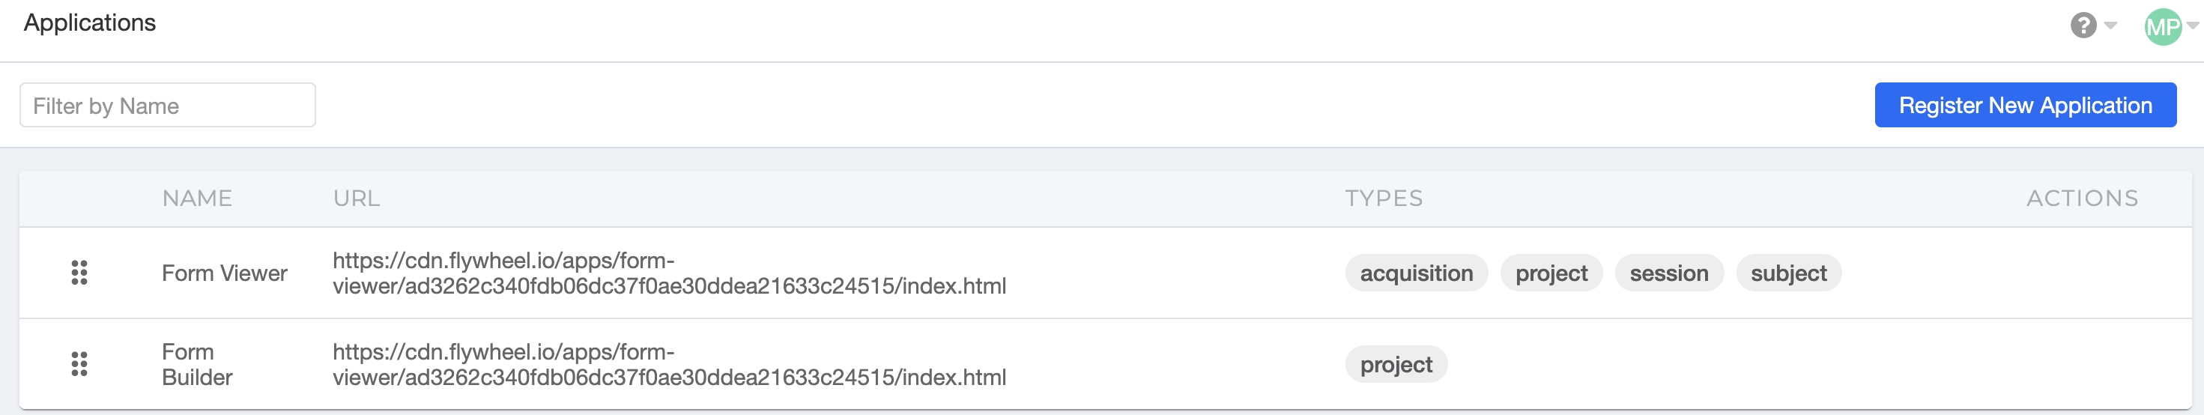Click the TYPES column header
The height and width of the screenshot is (415, 2204).
pyautogui.click(x=1384, y=199)
